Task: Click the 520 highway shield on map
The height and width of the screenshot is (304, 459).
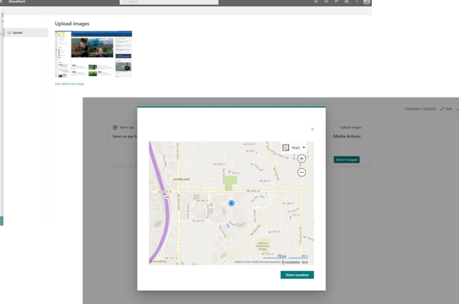Action: (166, 197)
